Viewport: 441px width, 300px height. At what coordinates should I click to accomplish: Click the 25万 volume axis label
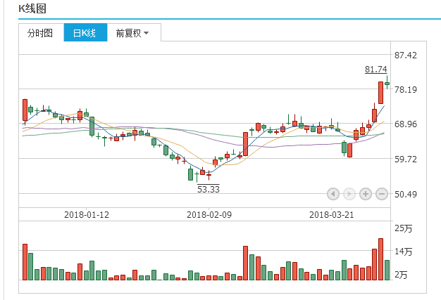tap(404, 228)
